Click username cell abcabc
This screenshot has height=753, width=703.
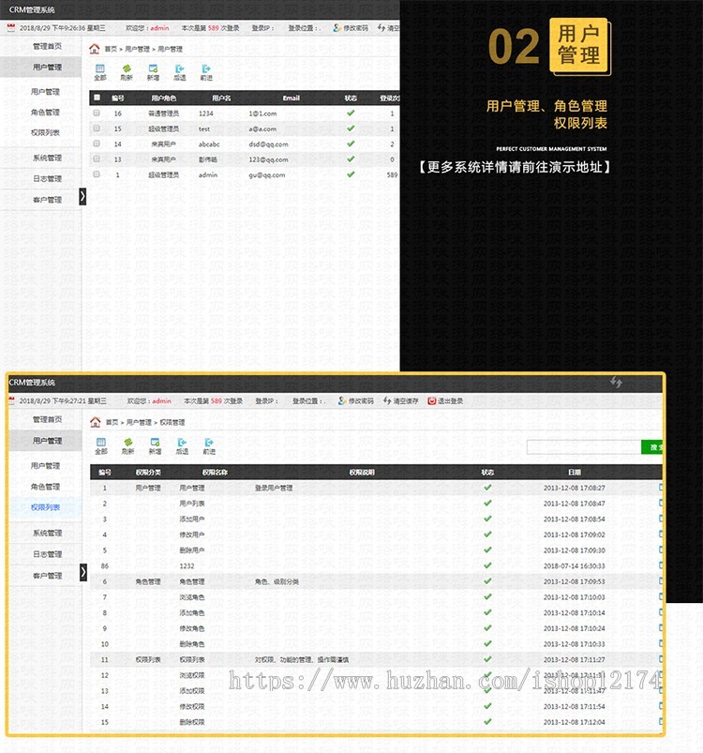tap(209, 144)
